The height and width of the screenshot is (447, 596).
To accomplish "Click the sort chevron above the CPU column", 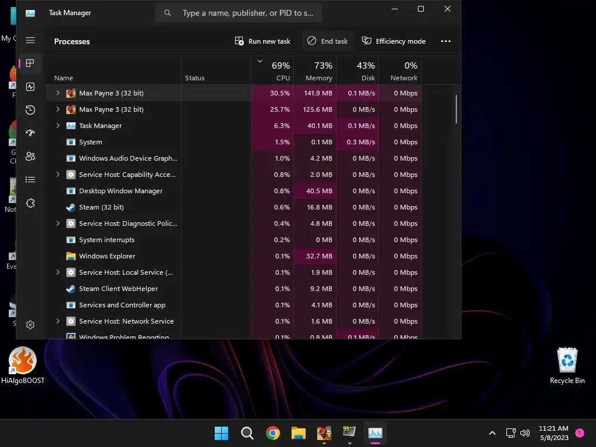I will click(x=260, y=61).
